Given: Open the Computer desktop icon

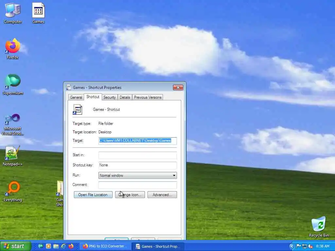Looking at the screenshot, I should [13, 13].
